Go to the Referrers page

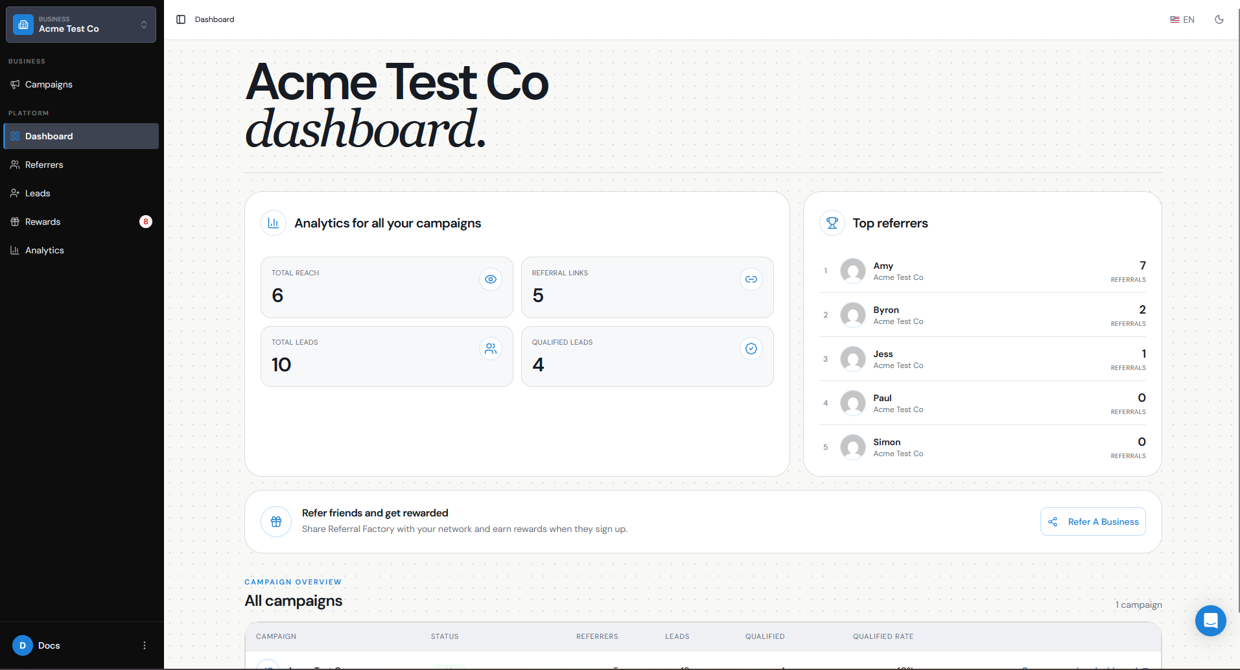click(81, 165)
